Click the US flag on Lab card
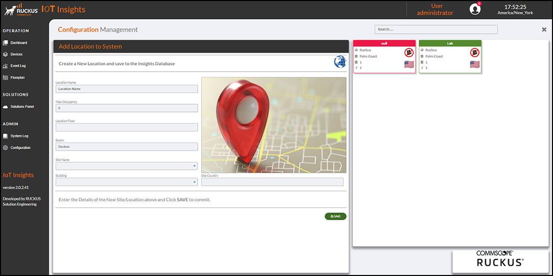The height and width of the screenshot is (276, 553). tap(475, 64)
